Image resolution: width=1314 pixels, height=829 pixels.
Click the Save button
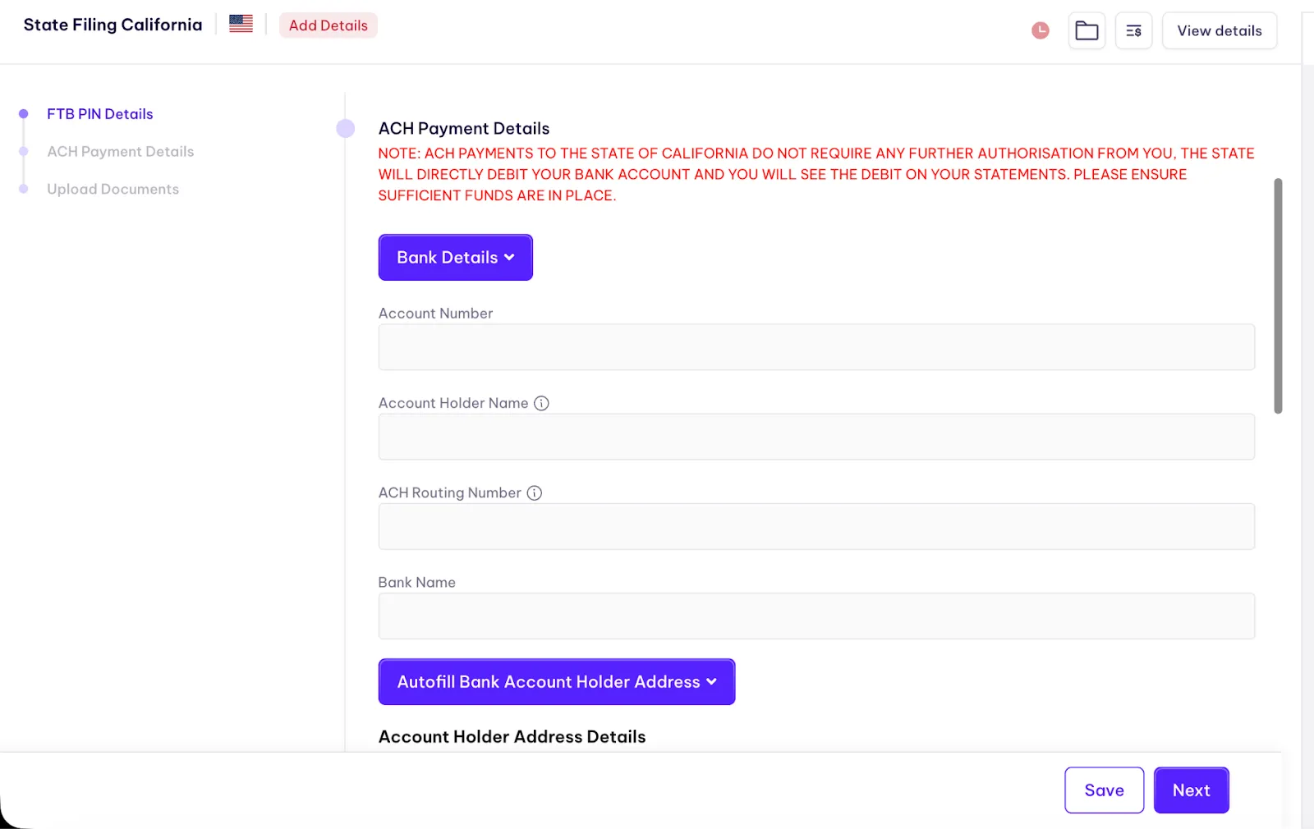[x=1105, y=790]
